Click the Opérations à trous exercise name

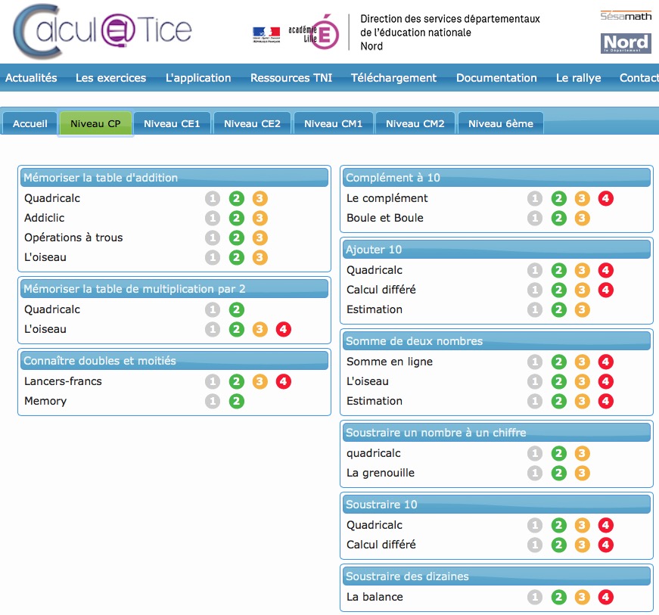(x=73, y=238)
